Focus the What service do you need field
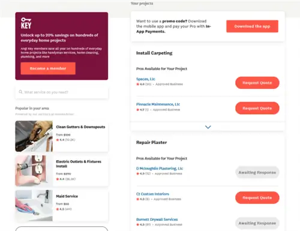300x231 pixels. 62,92
